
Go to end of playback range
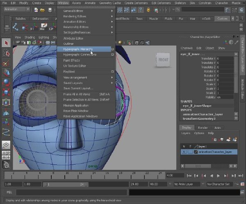tap(241, 176)
